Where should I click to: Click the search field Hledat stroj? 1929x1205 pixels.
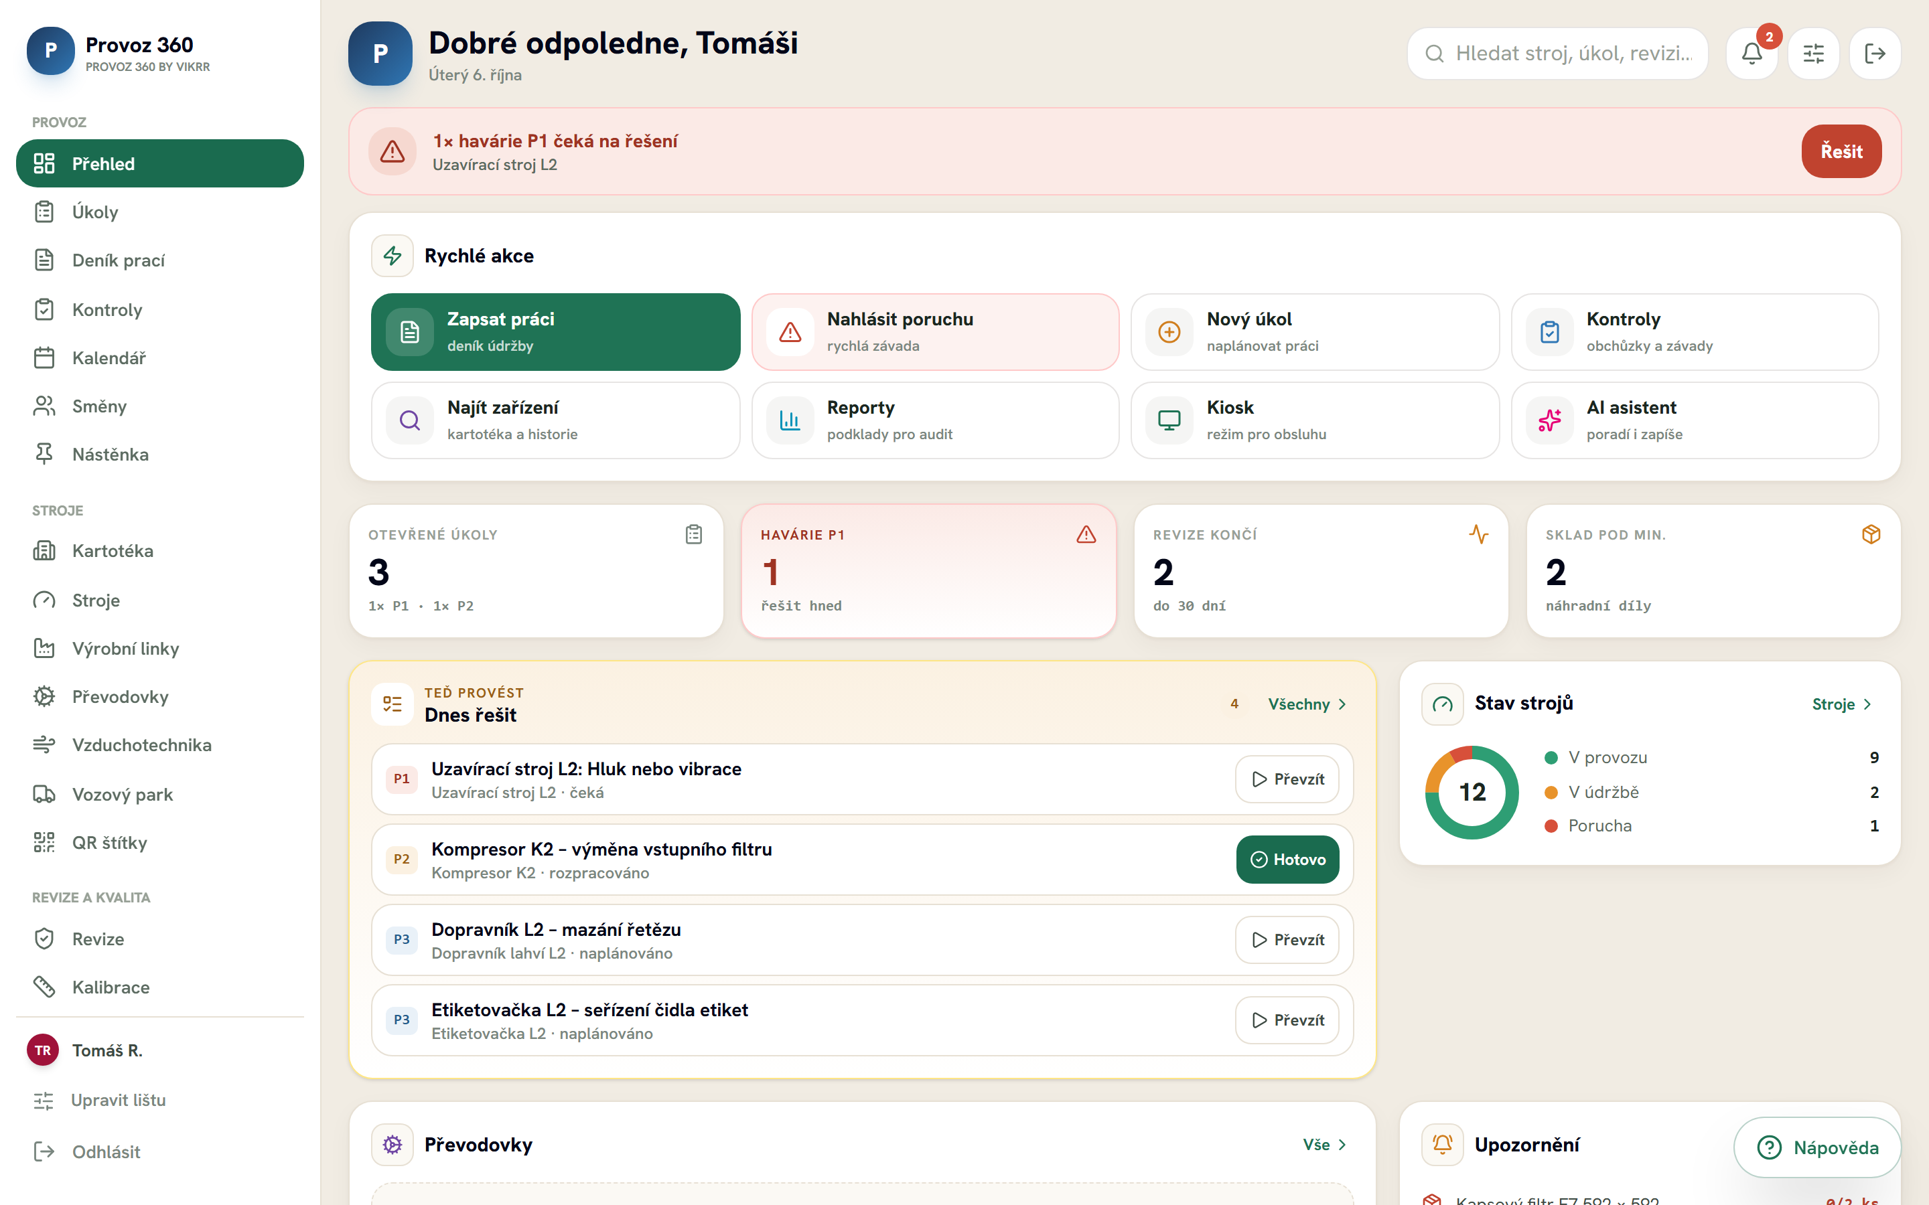pos(1557,54)
